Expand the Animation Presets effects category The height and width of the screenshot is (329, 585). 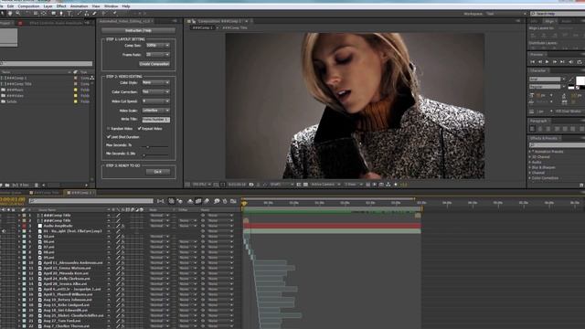tap(530, 152)
